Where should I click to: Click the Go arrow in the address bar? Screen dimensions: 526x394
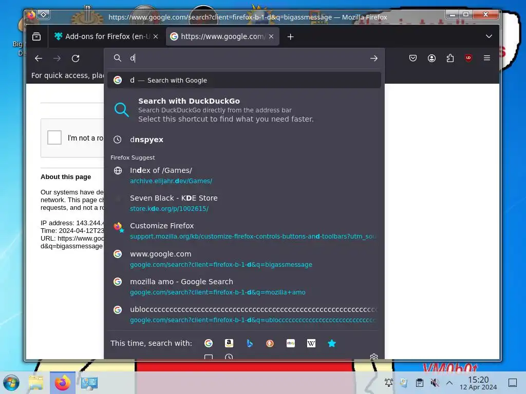click(374, 58)
